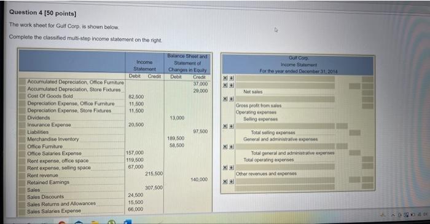Click the 215,500 Rent revenue credit value
This screenshot has height=224, width=430.
[x=154, y=174]
